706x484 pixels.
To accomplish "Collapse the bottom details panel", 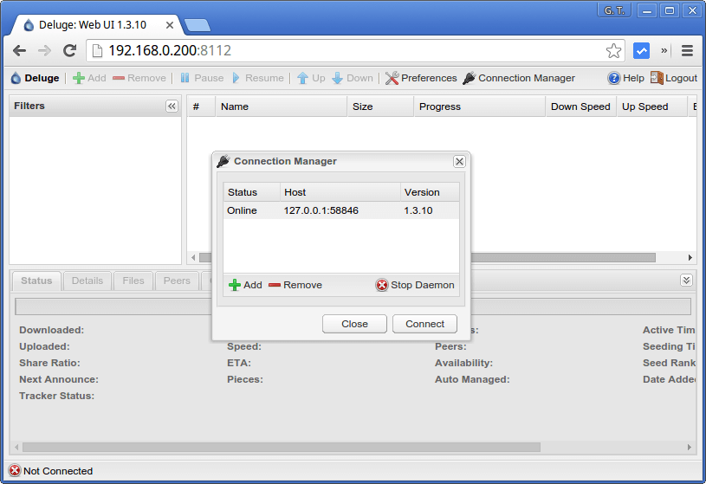I will (x=686, y=281).
